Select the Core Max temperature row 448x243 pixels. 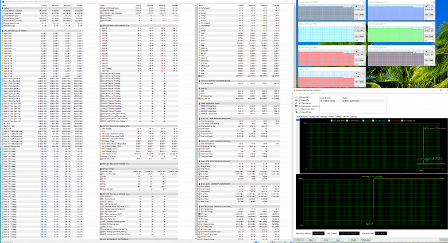click(139, 71)
